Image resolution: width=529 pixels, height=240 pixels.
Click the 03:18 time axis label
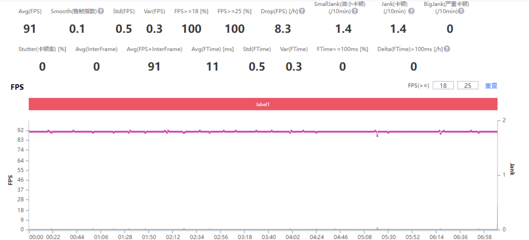(244, 237)
